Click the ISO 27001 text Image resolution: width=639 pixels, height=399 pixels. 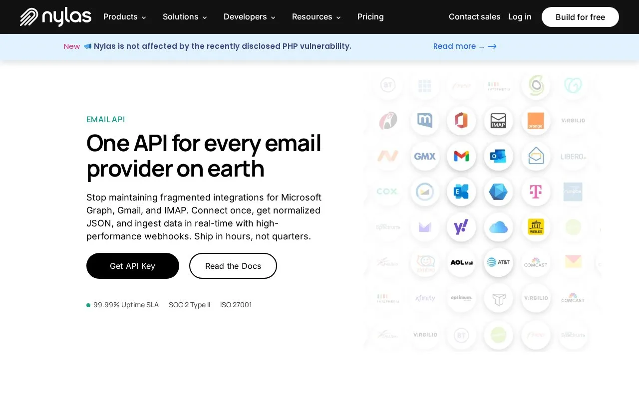coord(236,305)
